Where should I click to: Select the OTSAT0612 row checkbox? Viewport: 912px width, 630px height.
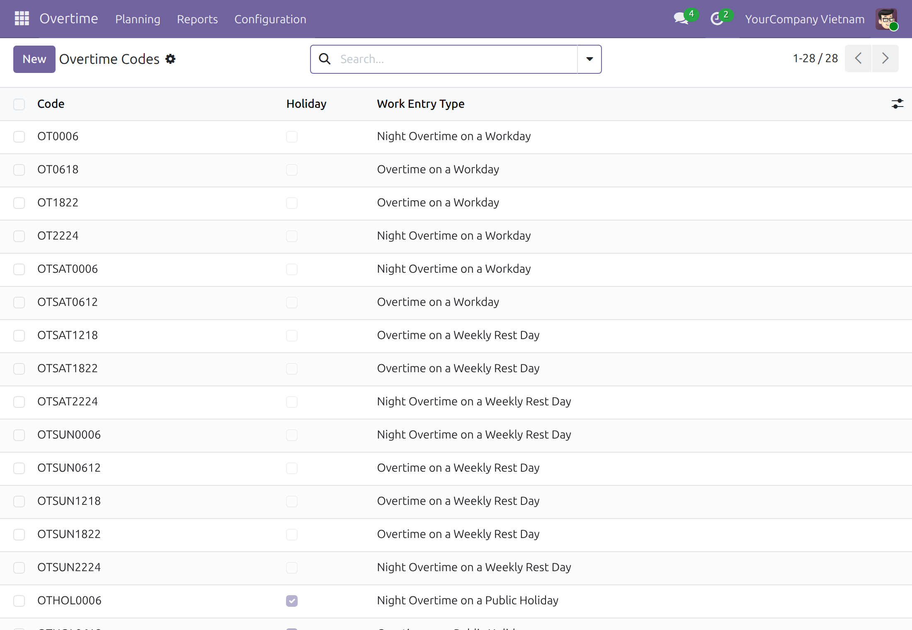(19, 303)
